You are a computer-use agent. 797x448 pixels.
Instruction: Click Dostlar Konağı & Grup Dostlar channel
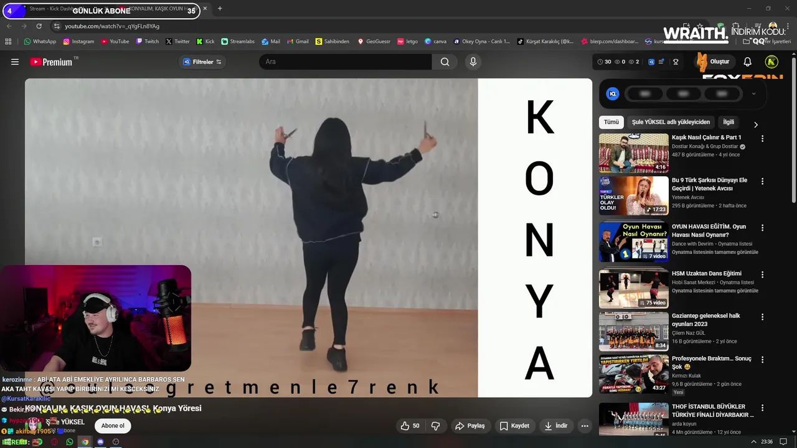pos(705,147)
